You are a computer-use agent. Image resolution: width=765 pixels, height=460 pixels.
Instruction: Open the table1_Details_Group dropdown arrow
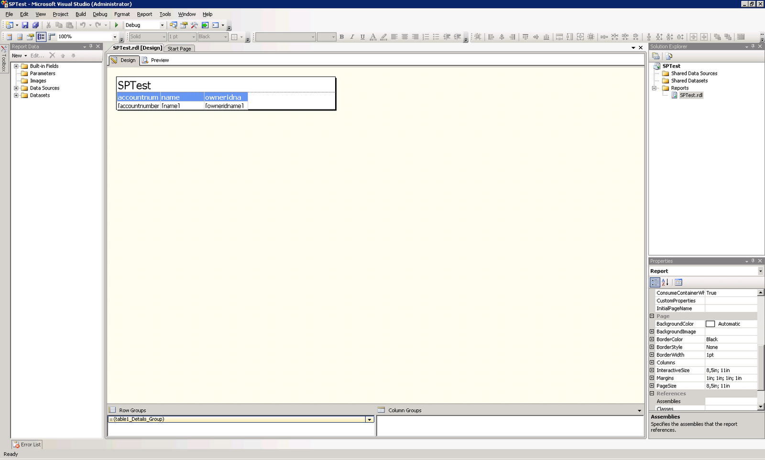pyautogui.click(x=369, y=419)
